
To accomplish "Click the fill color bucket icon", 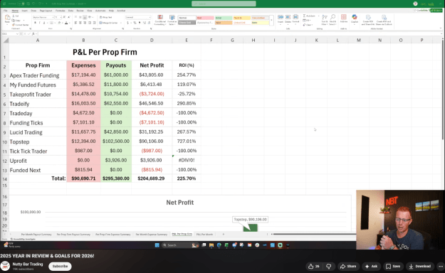I will (x=59, y=23).
